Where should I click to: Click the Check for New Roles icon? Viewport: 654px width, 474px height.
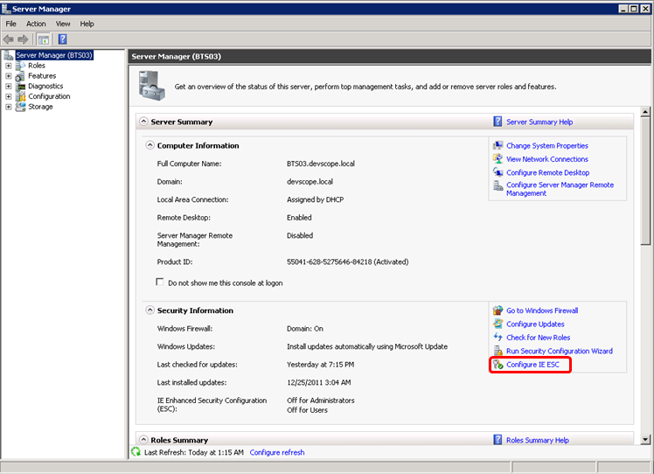[x=497, y=338]
